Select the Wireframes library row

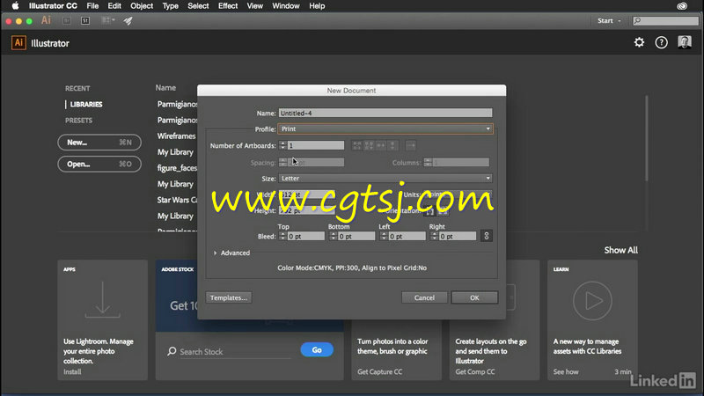pos(177,136)
